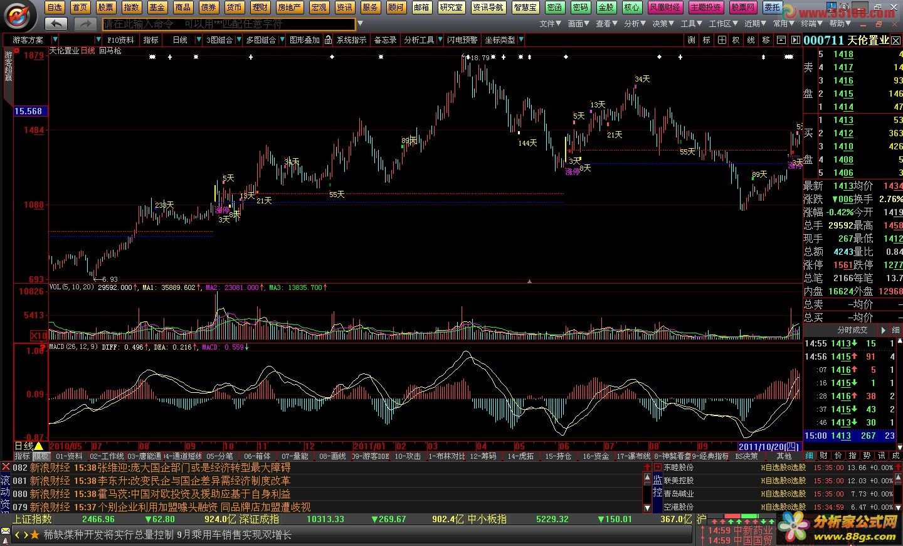
Task: Expand the 坐标类型 dropdown
Action: pyautogui.click(x=520, y=40)
